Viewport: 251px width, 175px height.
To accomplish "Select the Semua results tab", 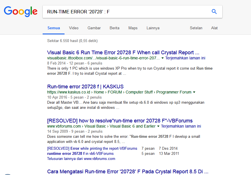I will point(54,28).
